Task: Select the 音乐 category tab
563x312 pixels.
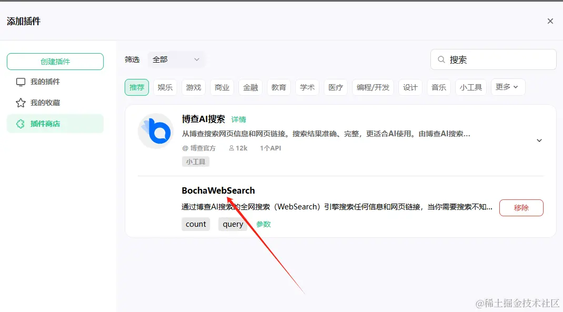Action: 439,87
